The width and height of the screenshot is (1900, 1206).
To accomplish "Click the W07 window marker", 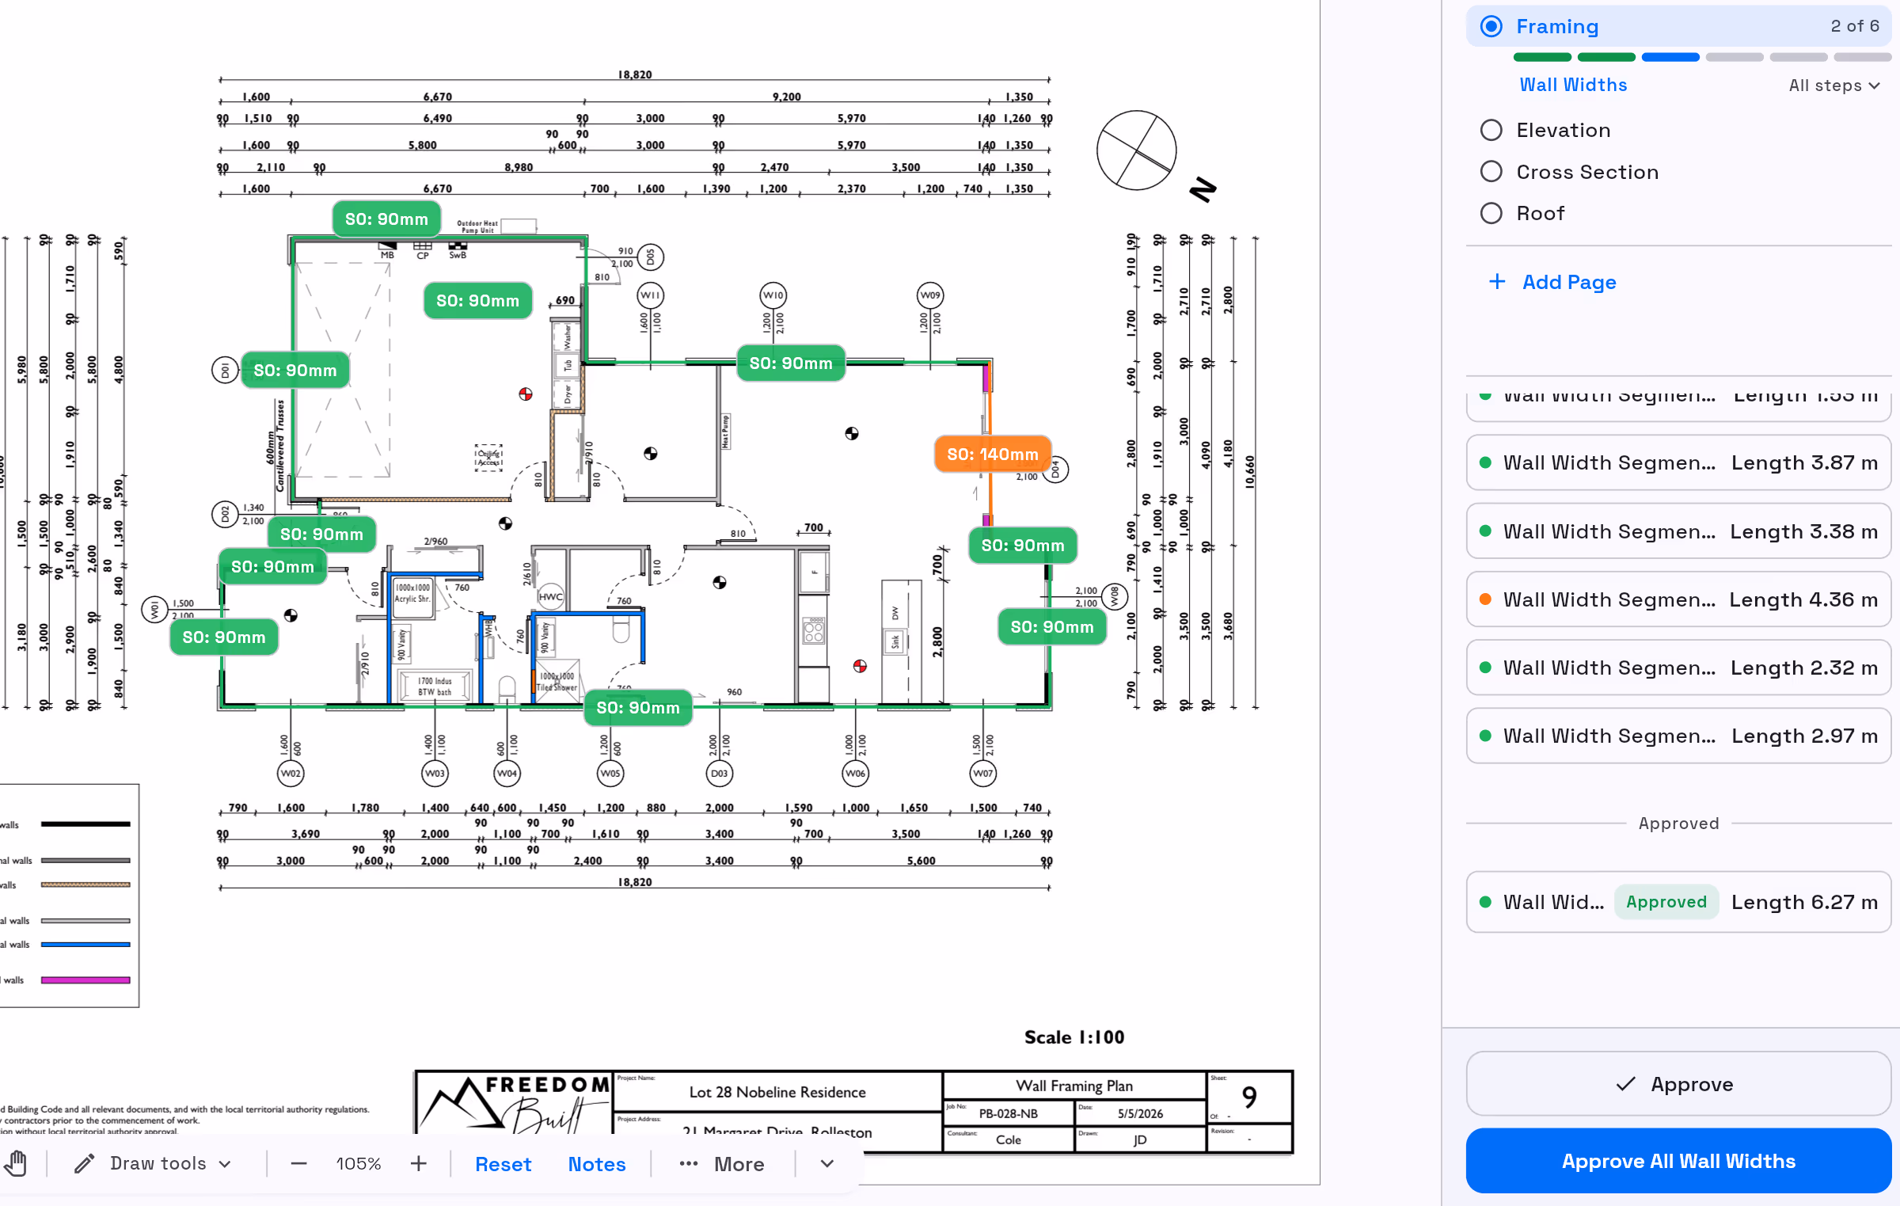I will (982, 773).
